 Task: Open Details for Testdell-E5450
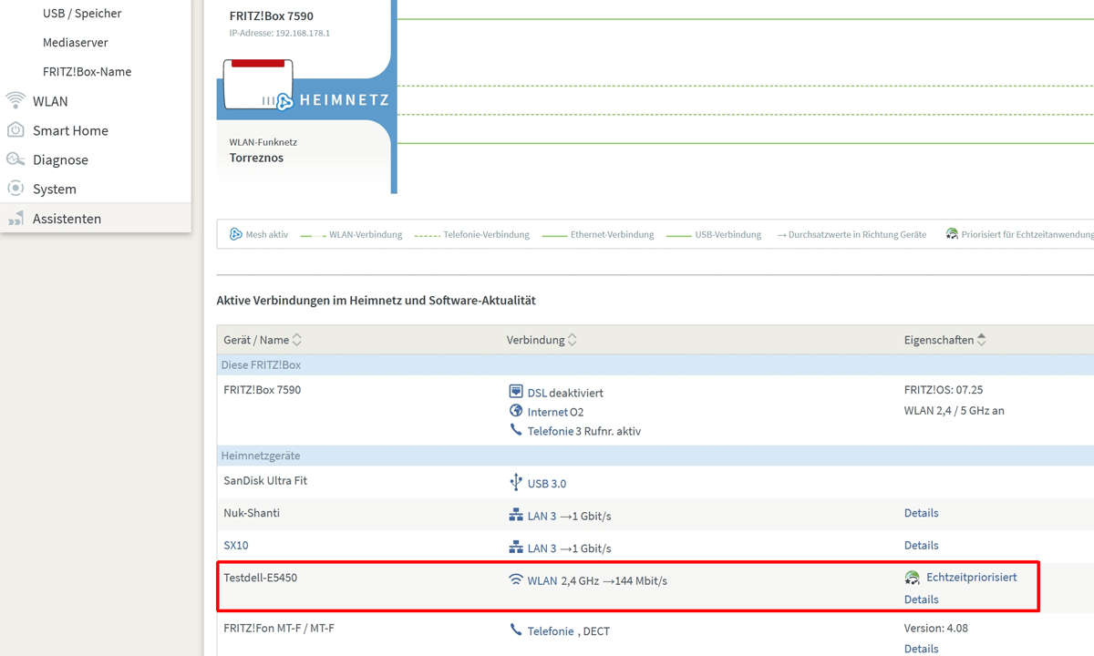tap(921, 600)
